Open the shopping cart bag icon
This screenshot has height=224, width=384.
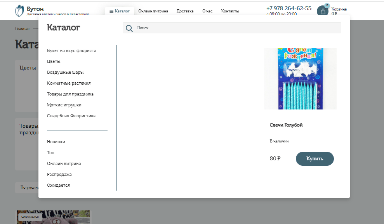323,11
